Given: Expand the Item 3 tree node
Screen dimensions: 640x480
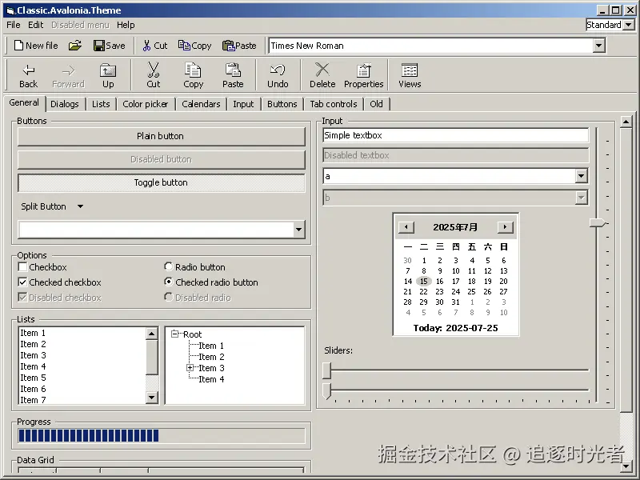Looking at the screenshot, I should pyautogui.click(x=190, y=368).
